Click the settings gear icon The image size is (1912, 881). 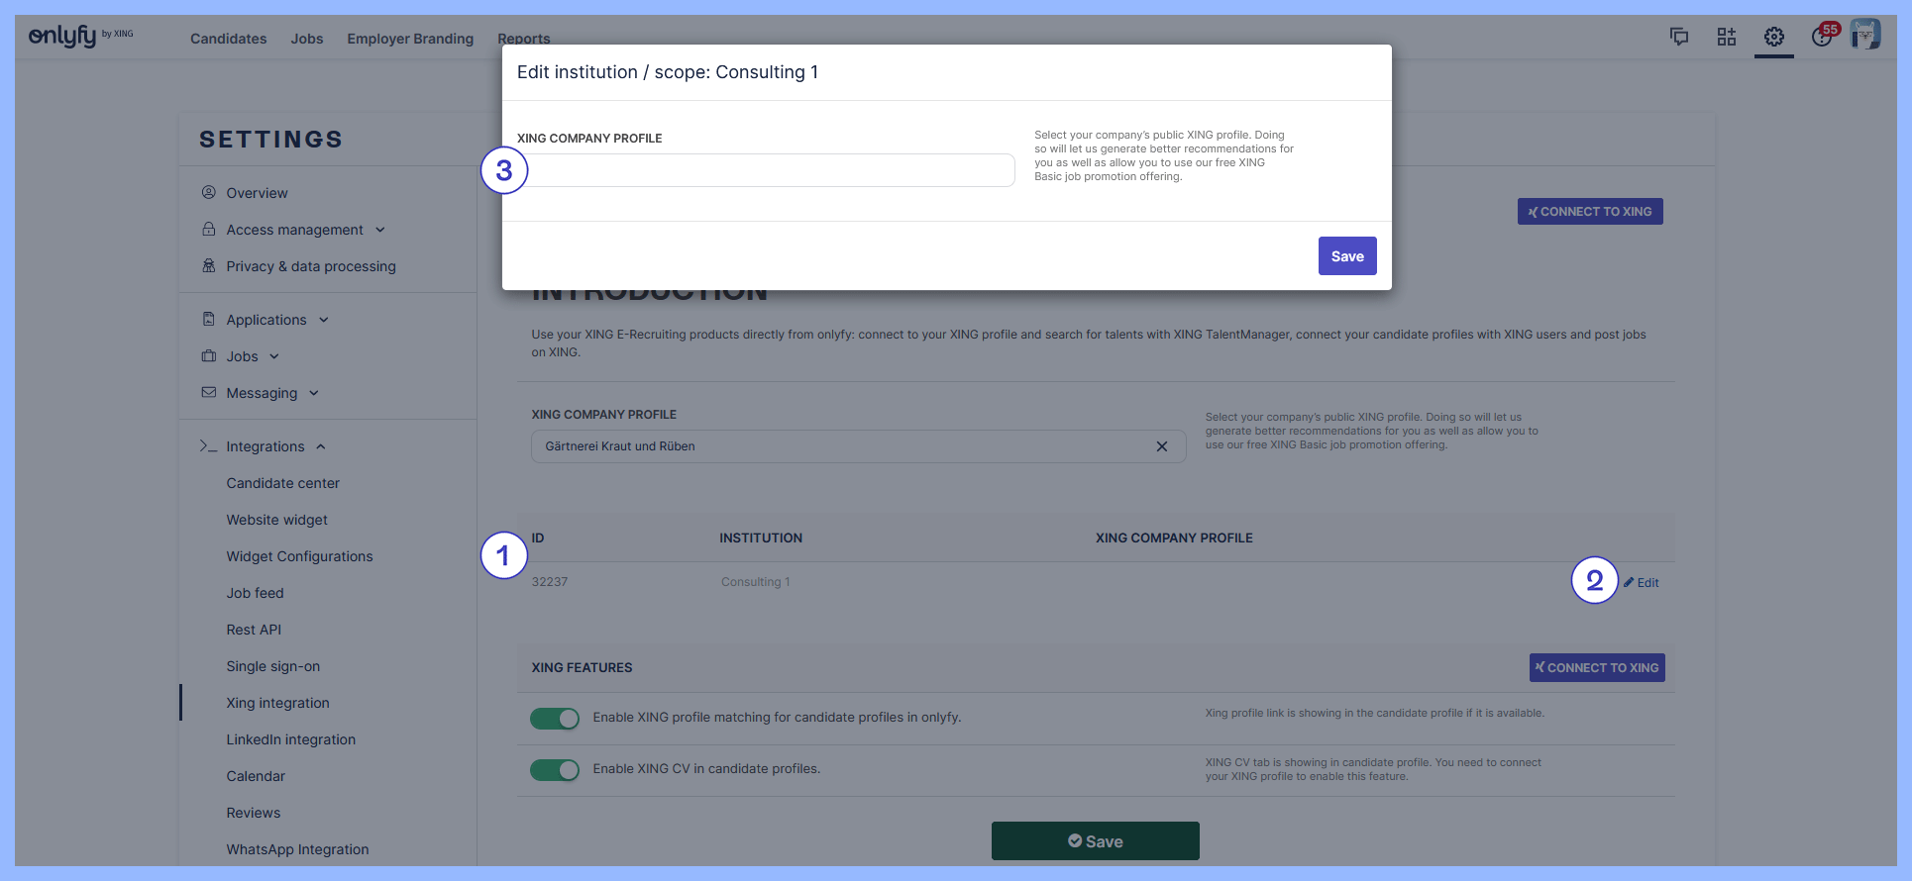coord(1773,37)
